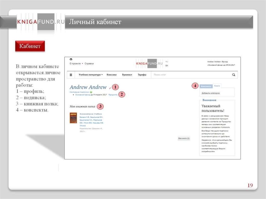Click the Продлить subscription link
This screenshot has width=266, height=199.
point(113,95)
